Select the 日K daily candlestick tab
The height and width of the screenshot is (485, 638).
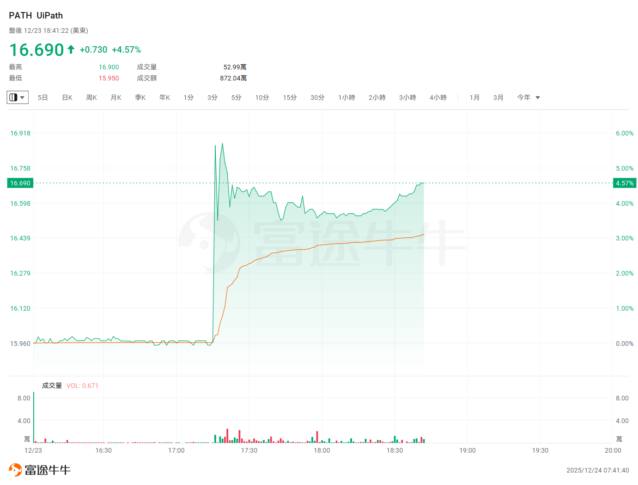[x=67, y=98]
